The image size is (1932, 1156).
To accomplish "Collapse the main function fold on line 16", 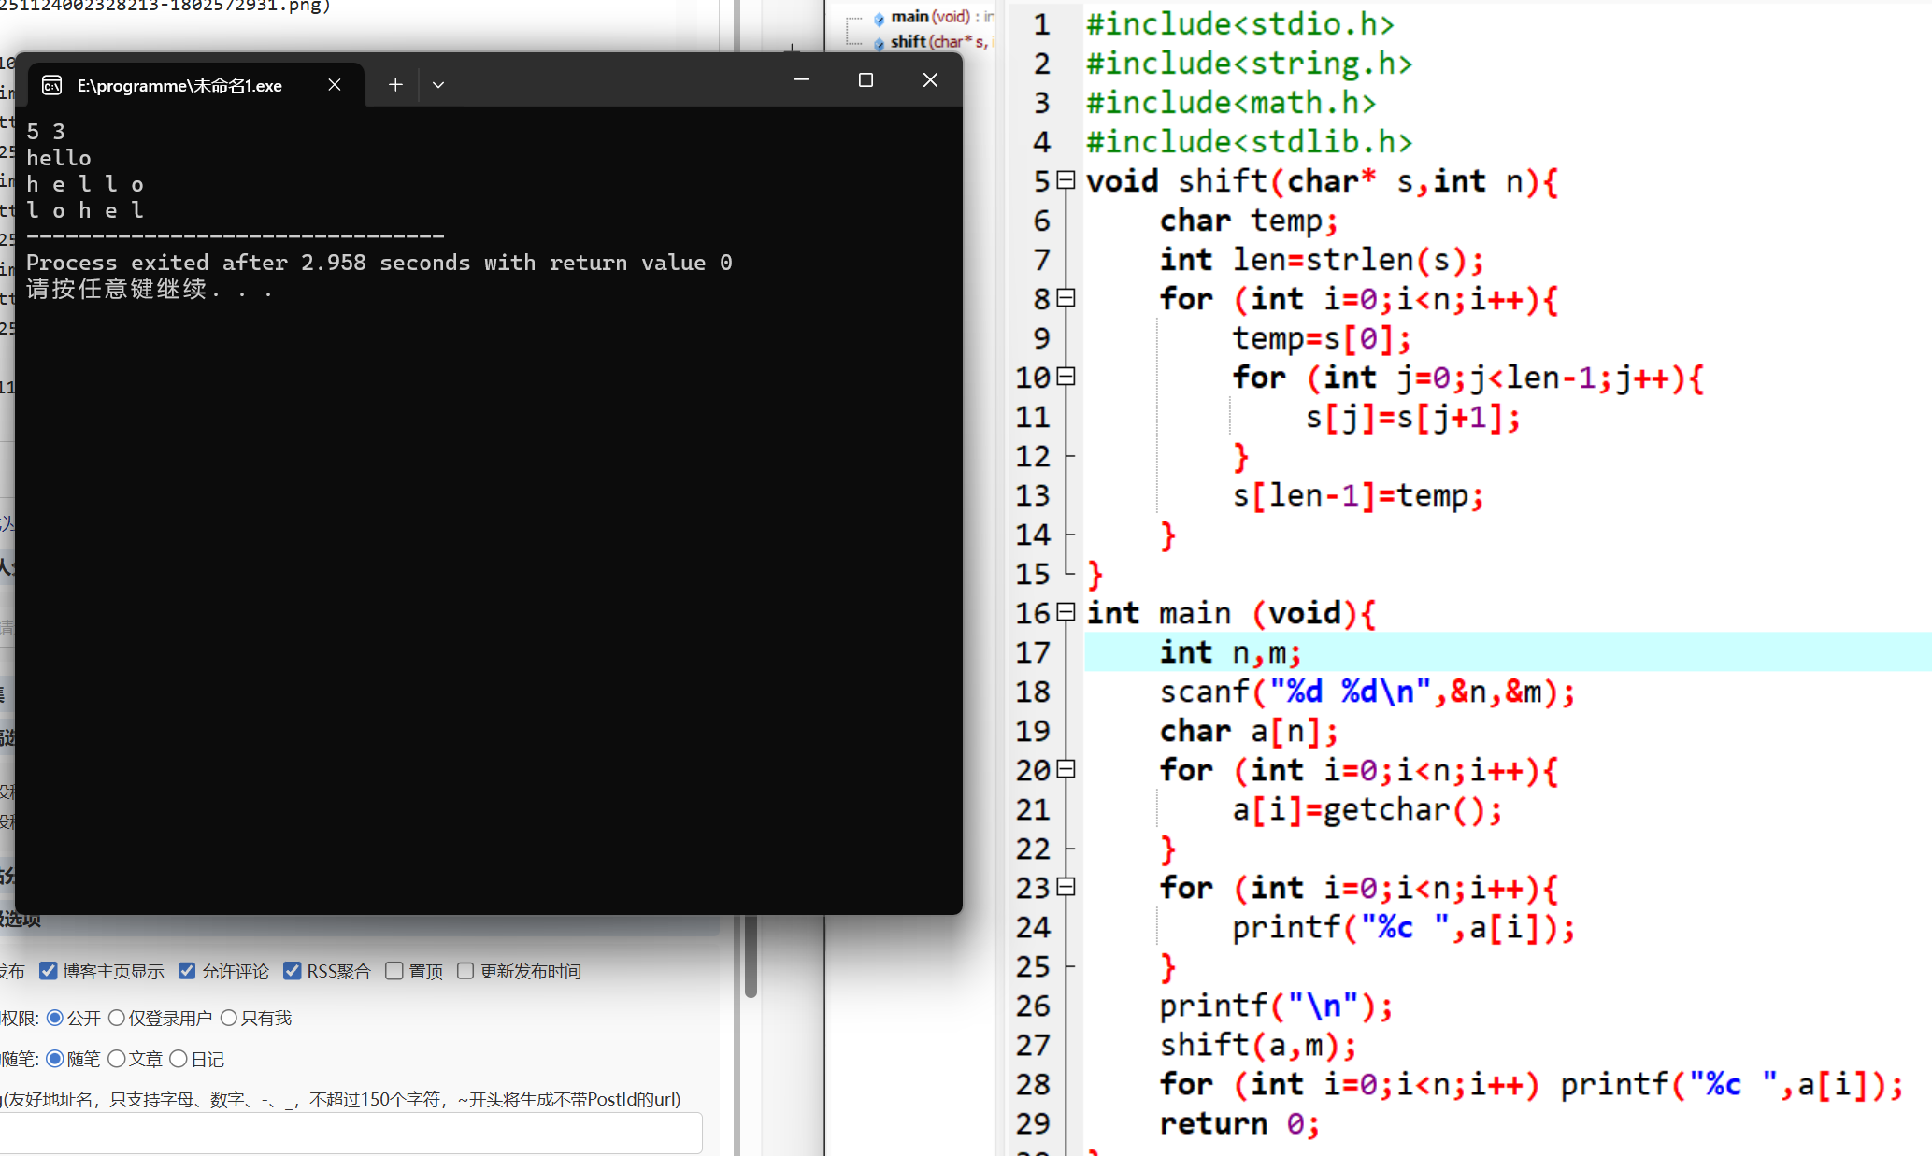I will (x=1066, y=612).
